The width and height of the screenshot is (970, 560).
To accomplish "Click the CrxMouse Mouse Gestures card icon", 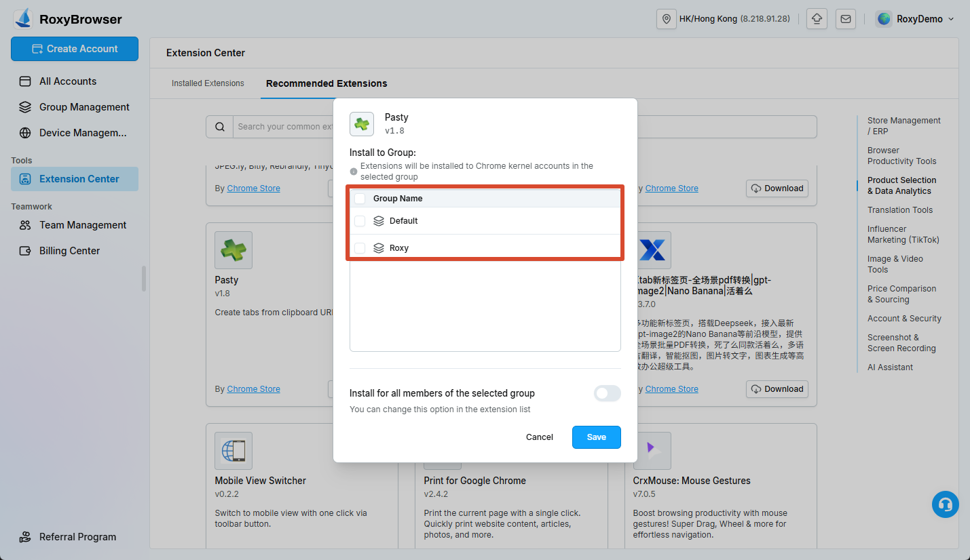I will [x=652, y=451].
